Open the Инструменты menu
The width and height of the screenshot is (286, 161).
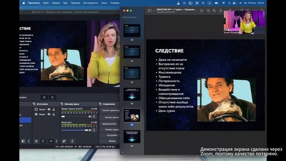click(90, 3)
